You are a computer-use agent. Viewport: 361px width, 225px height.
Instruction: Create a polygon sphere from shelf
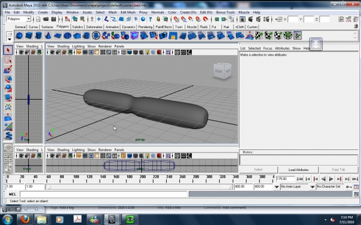19,35
